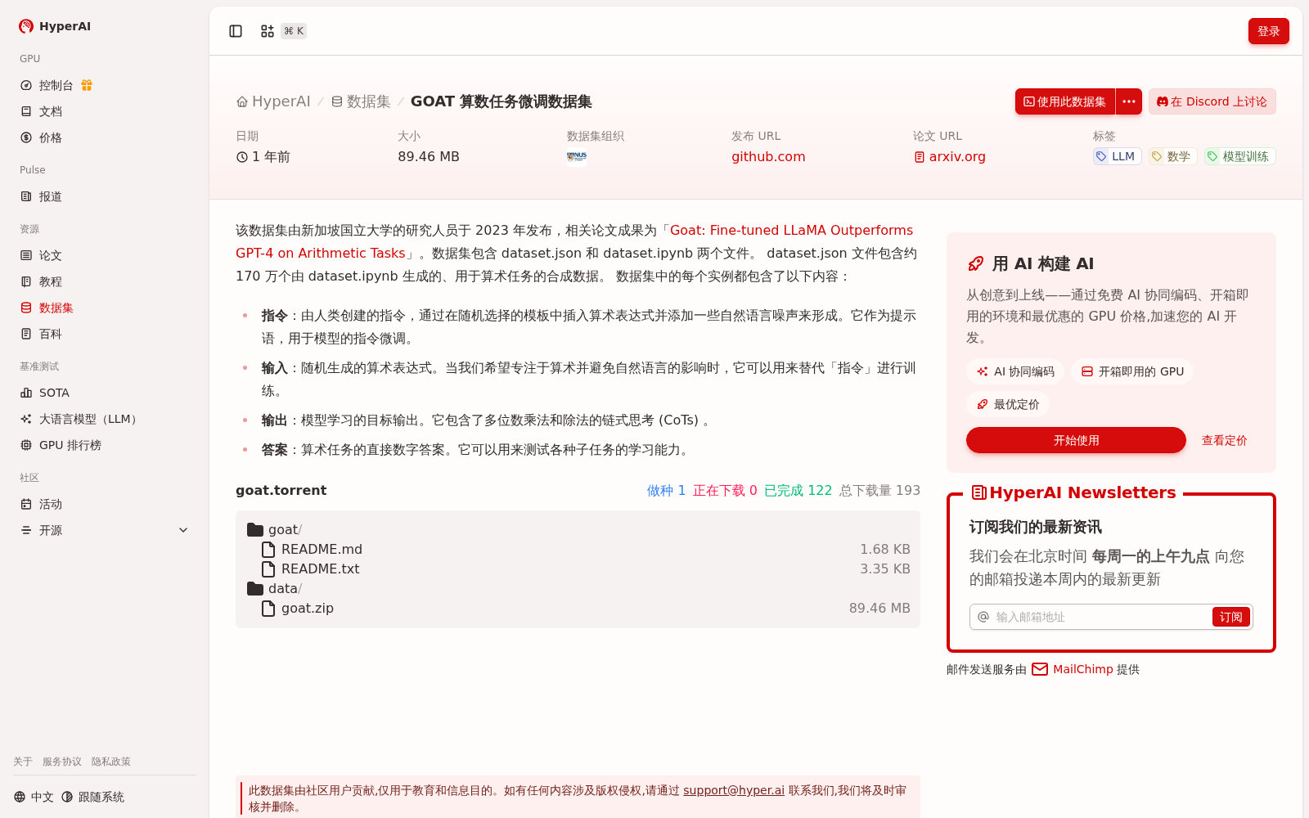
Task: Collapse the data/ folder in file tree
Action: click(255, 588)
